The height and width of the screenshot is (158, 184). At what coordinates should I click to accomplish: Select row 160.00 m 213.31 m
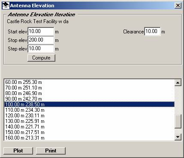pos(89,138)
